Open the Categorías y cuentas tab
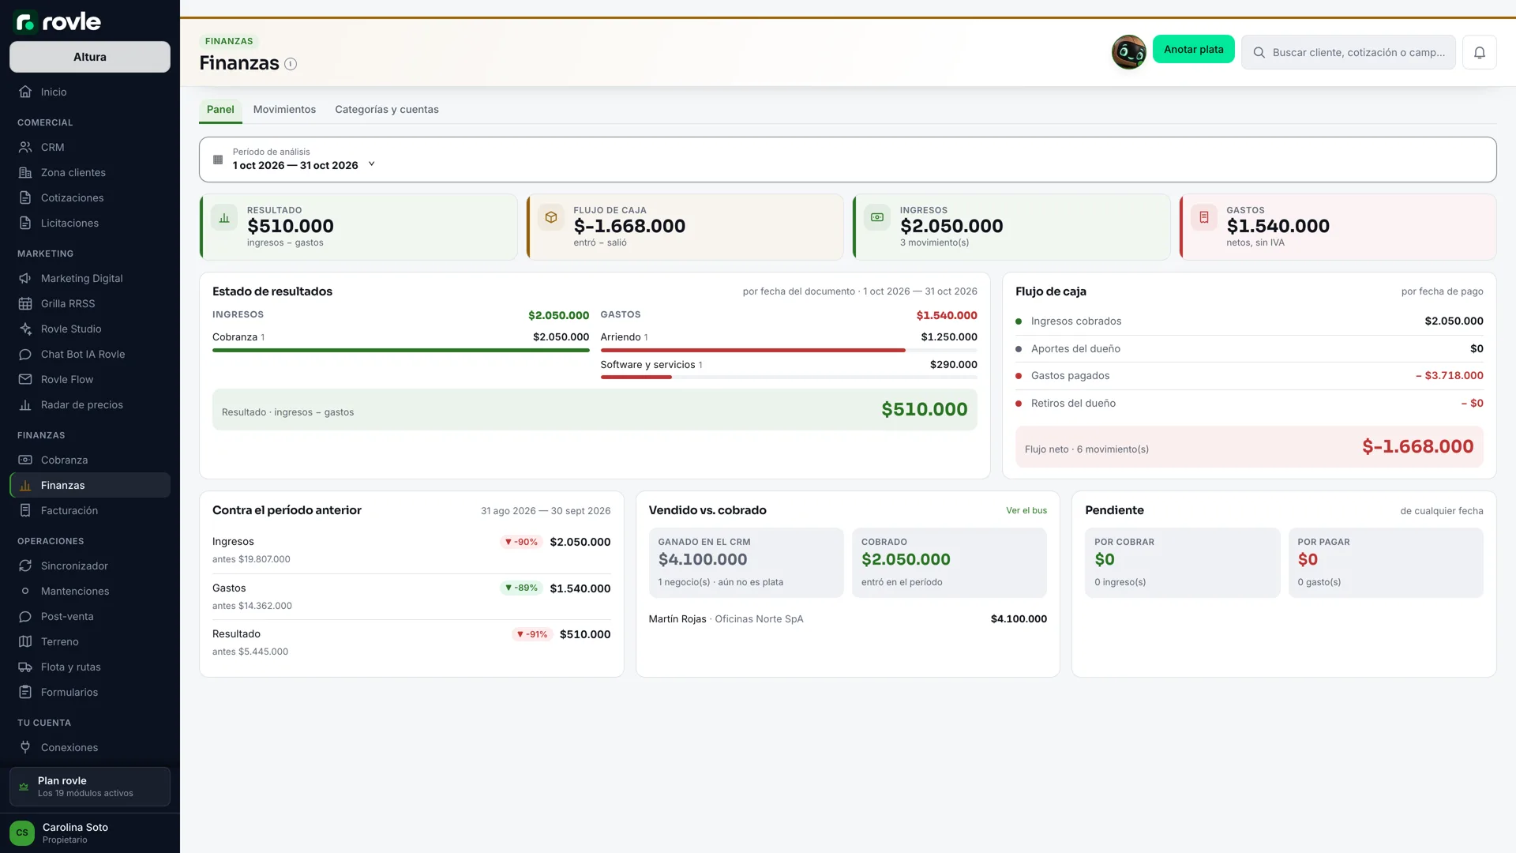The height and width of the screenshot is (853, 1516). click(387, 109)
